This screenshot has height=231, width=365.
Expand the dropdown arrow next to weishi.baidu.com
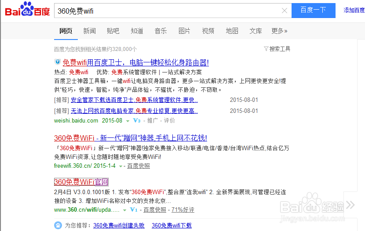[128, 121]
